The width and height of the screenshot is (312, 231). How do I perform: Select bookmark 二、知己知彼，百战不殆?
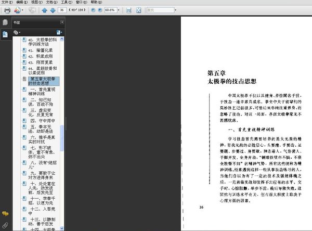pos(41,102)
